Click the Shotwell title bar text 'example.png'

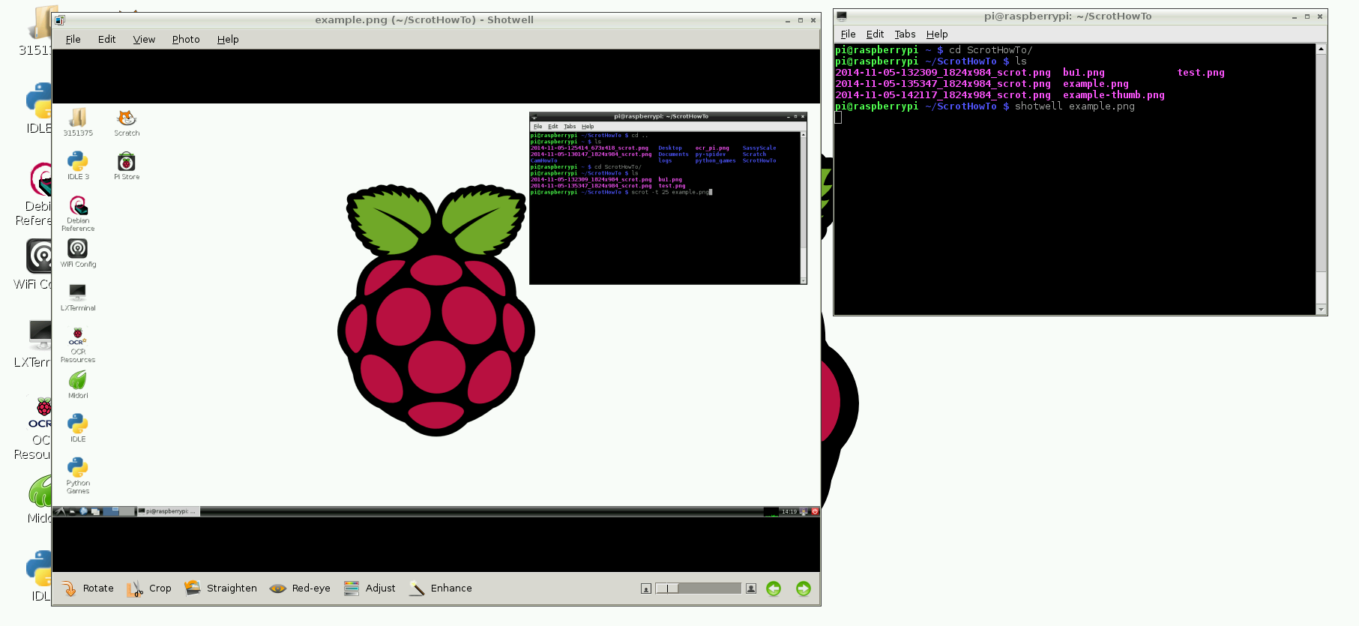351,20
